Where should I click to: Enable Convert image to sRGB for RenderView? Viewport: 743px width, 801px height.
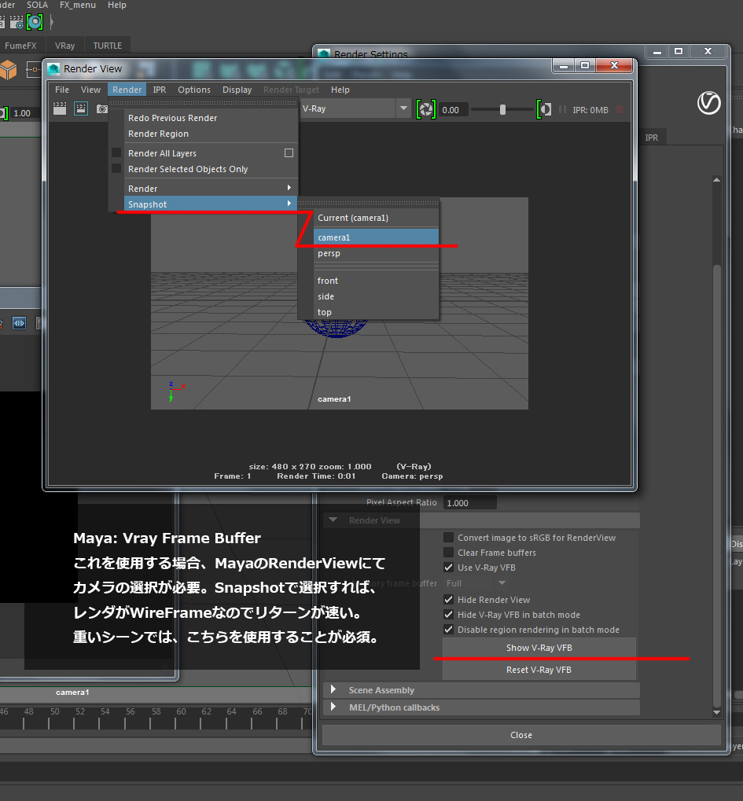click(x=448, y=538)
